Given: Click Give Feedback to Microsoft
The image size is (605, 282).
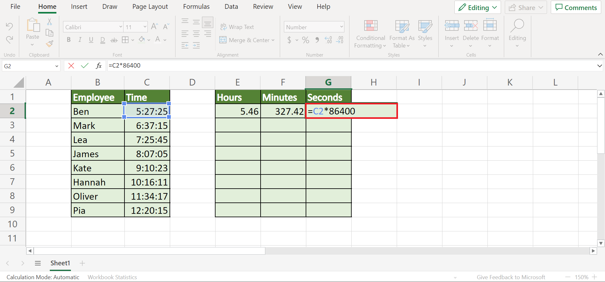Looking at the screenshot, I should (x=511, y=277).
